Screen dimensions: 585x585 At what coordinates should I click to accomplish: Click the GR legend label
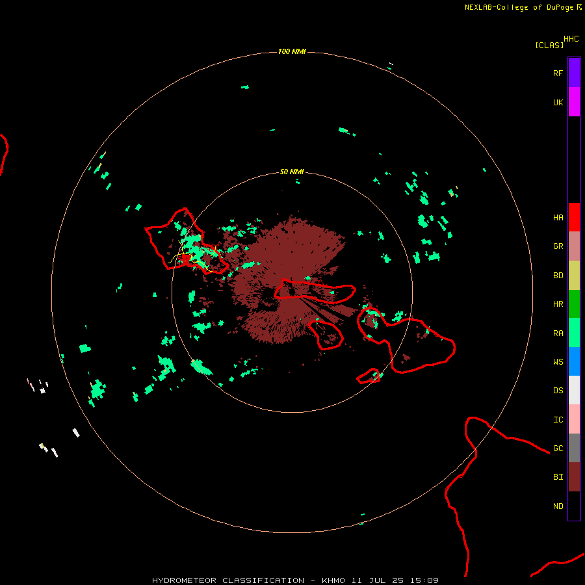[x=558, y=246]
